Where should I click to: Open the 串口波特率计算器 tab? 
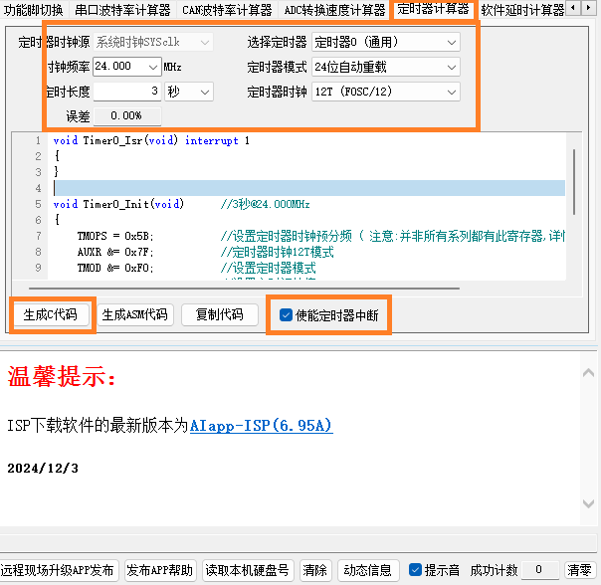pos(122,10)
